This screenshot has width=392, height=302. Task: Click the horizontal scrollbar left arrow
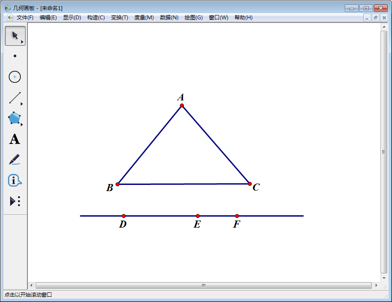tap(31, 285)
